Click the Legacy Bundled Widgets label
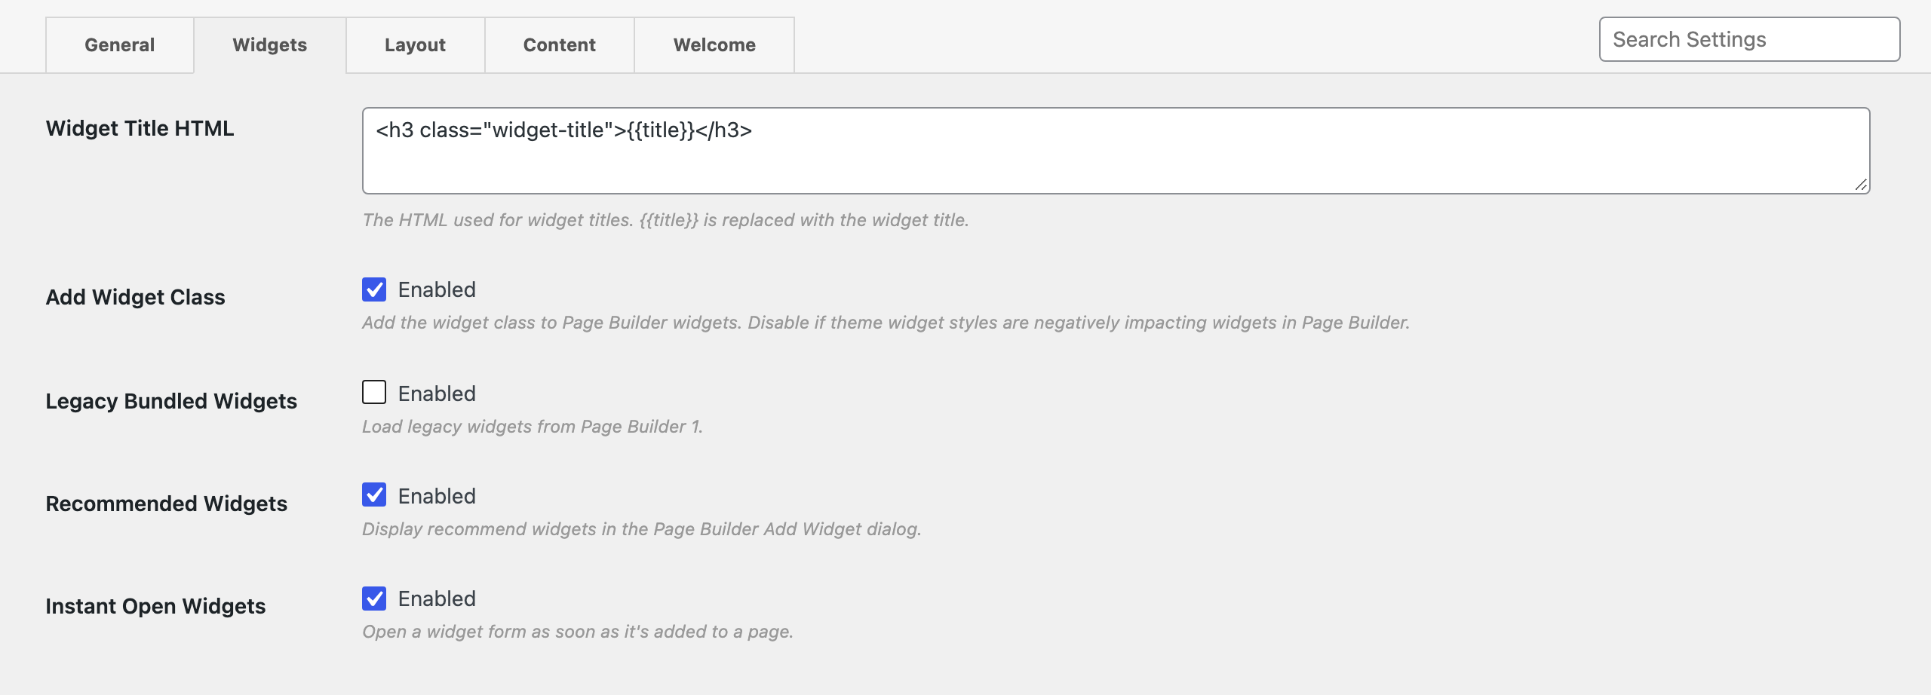The image size is (1931, 695). (171, 401)
